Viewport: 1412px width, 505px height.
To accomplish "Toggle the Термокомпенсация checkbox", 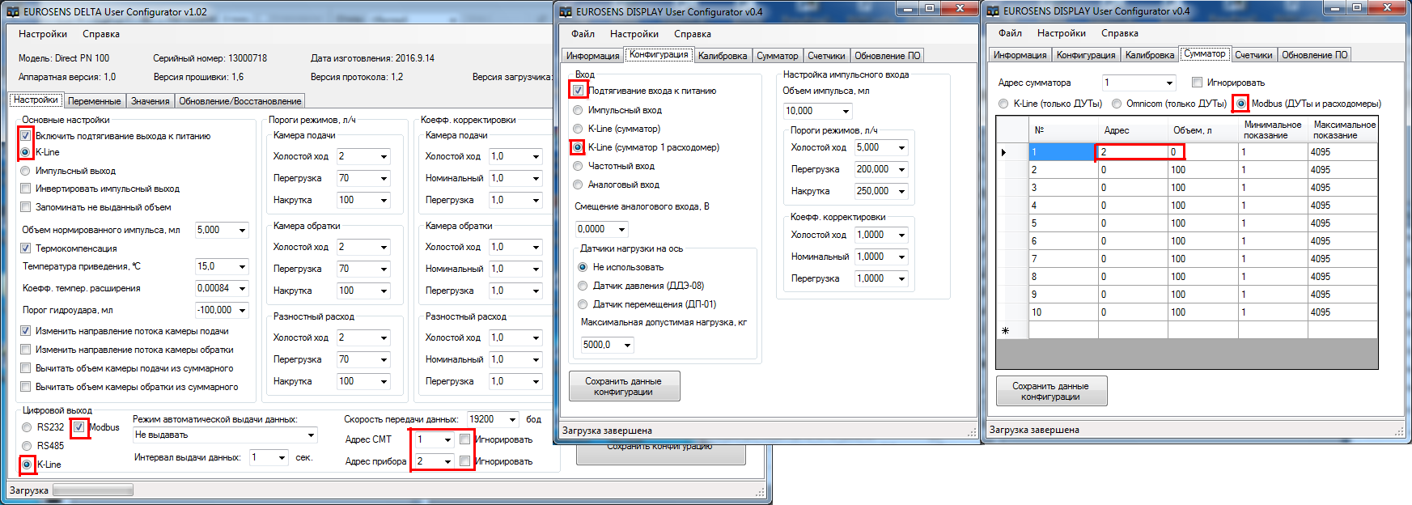I will click(x=26, y=248).
